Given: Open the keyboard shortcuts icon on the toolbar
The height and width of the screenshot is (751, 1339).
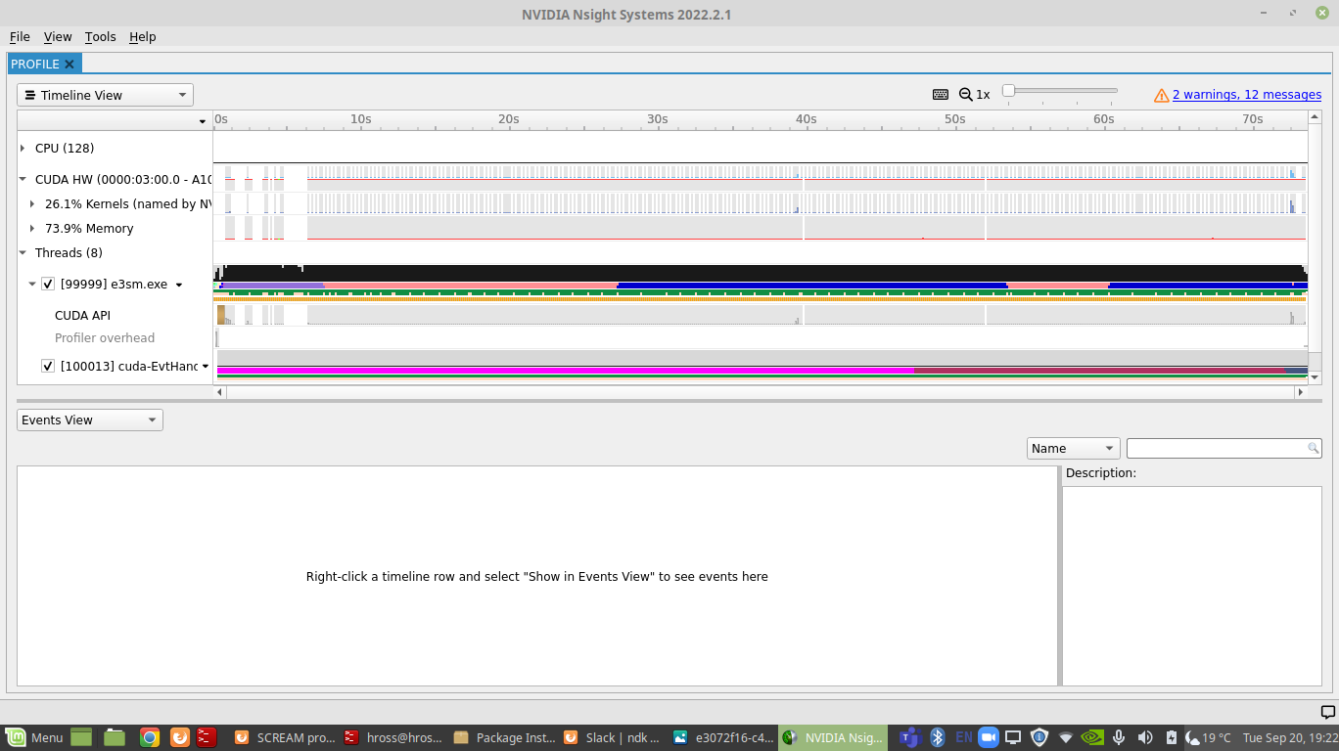Looking at the screenshot, I should [940, 94].
